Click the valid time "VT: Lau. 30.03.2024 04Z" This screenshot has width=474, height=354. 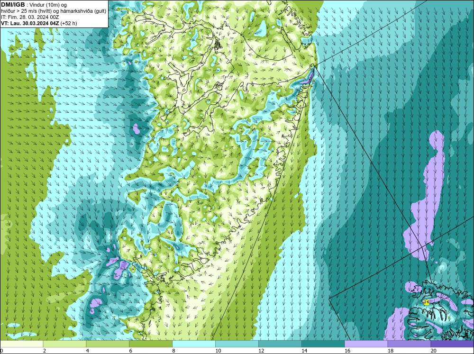point(30,23)
